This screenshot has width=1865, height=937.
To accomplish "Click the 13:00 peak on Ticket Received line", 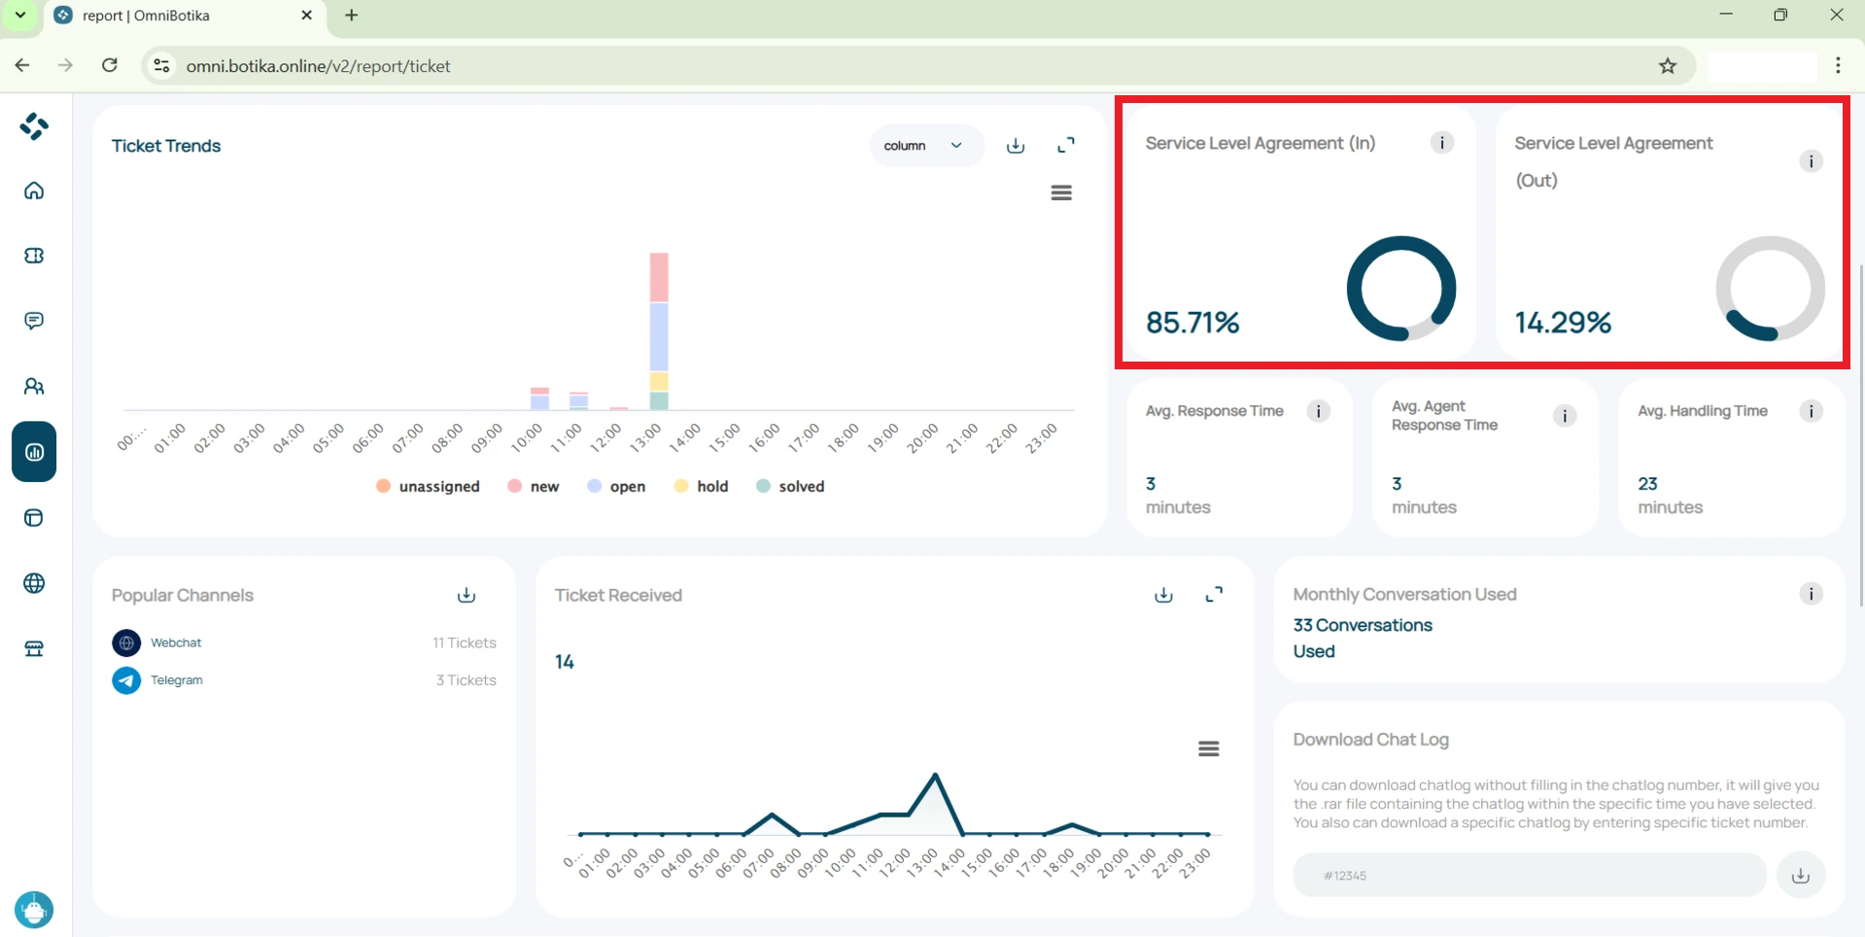I will tap(935, 775).
